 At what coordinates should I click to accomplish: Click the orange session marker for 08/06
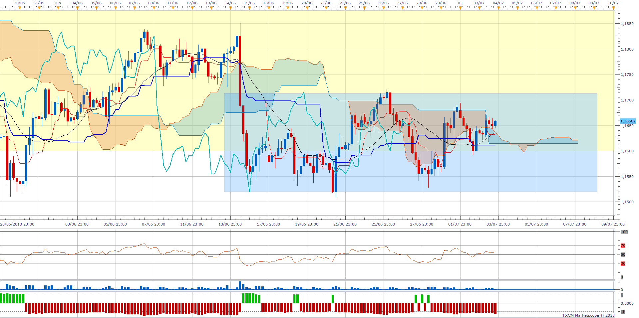pyautogui.click(x=154, y=8)
